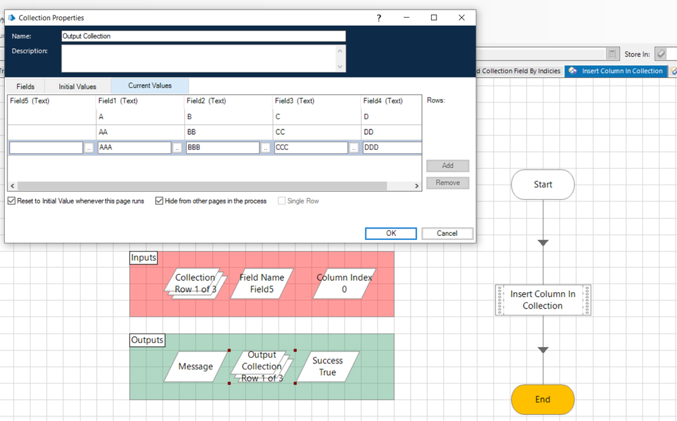Click the horizontal scrollbar right arrow
Image resolution: width=677 pixels, height=421 pixels.
pos(417,186)
